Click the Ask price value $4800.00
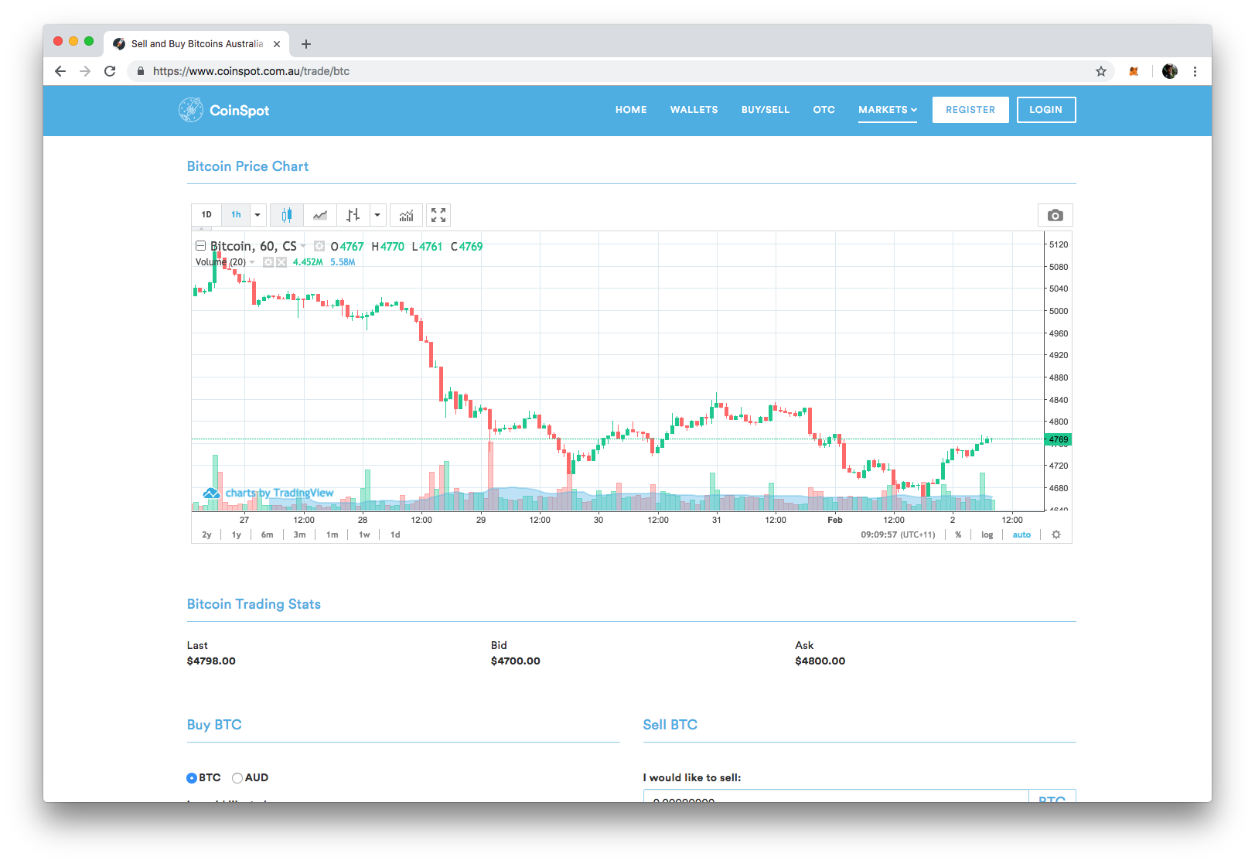 820,661
